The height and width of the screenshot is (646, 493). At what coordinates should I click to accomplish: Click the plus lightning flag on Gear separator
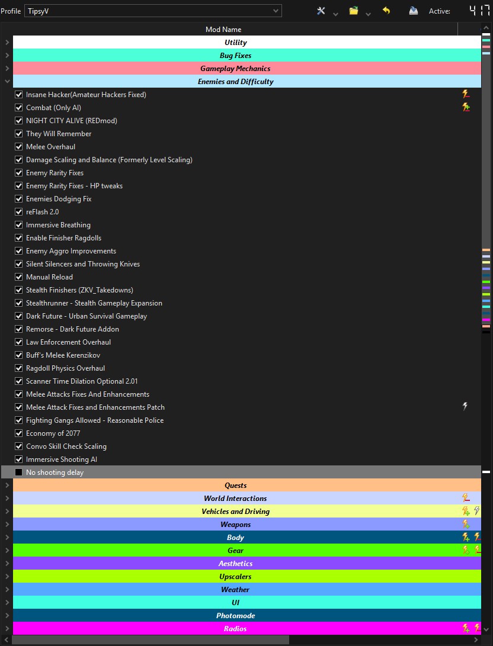[x=466, y=550]
